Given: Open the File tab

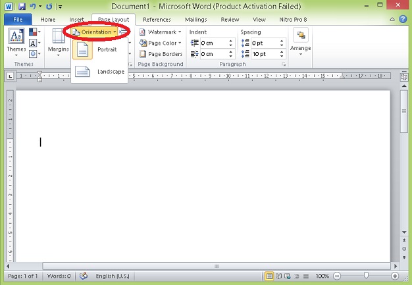Looking at the screenshot, I should (x=18, y=20).
